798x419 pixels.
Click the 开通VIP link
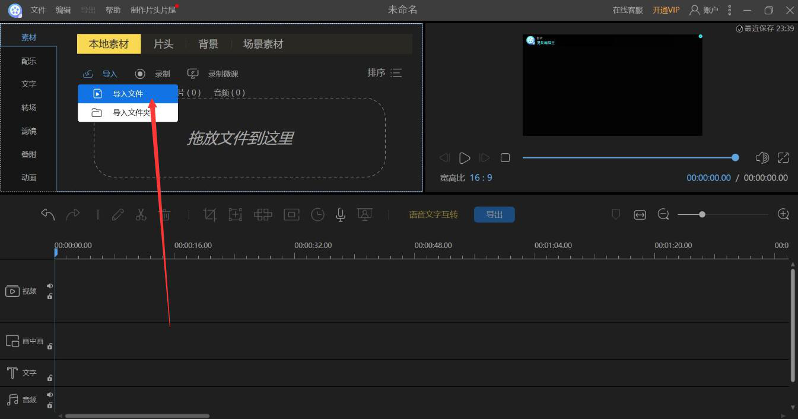(666, 10)
